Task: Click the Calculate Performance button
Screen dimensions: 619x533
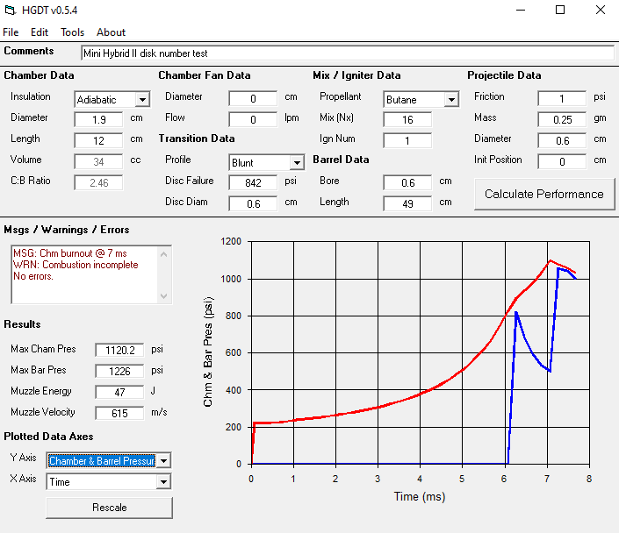Action: [x=543, y=194]
